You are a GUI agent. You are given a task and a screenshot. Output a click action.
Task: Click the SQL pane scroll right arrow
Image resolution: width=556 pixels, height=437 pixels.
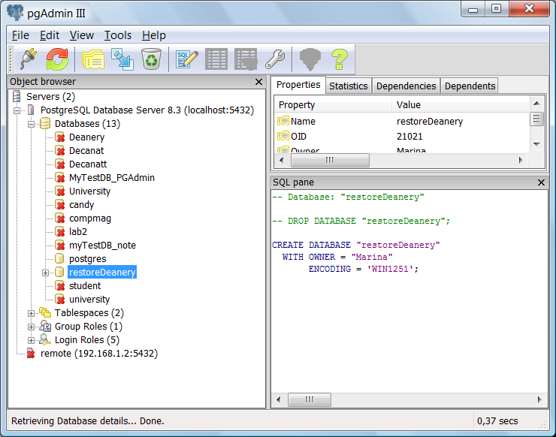(x=539, y=399)
